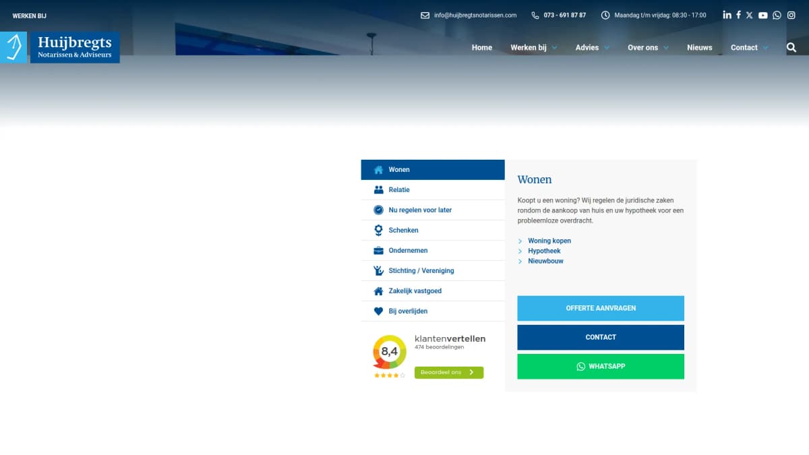Click the Beoordeel ons button
809x455 pixels.
coord(448,372)
